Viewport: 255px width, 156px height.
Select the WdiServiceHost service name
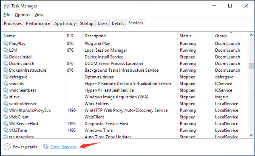point(24,123)
